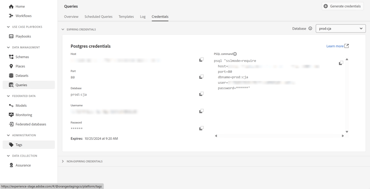Switch to the Overview tab
Screen dimensions: 370x189
pos(71,16)
